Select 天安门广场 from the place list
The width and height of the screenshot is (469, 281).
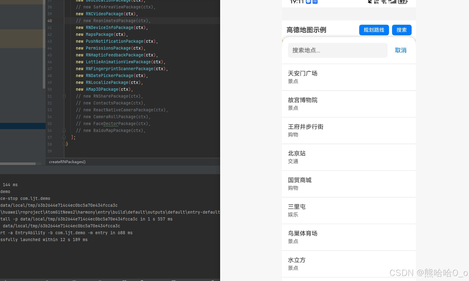tap(349, 77)
